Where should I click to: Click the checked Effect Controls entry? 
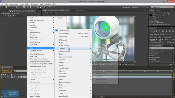point(73,31)
